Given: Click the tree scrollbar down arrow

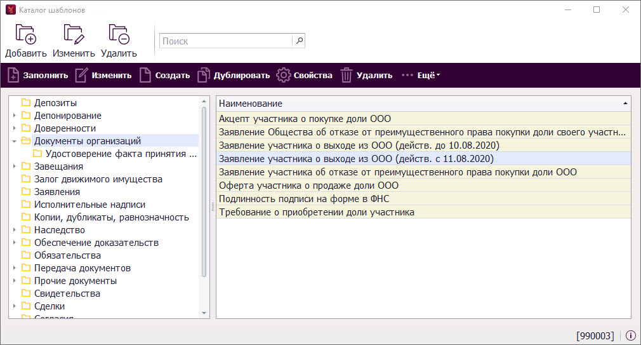Looking at the screenshot, I should coord(204,313).
